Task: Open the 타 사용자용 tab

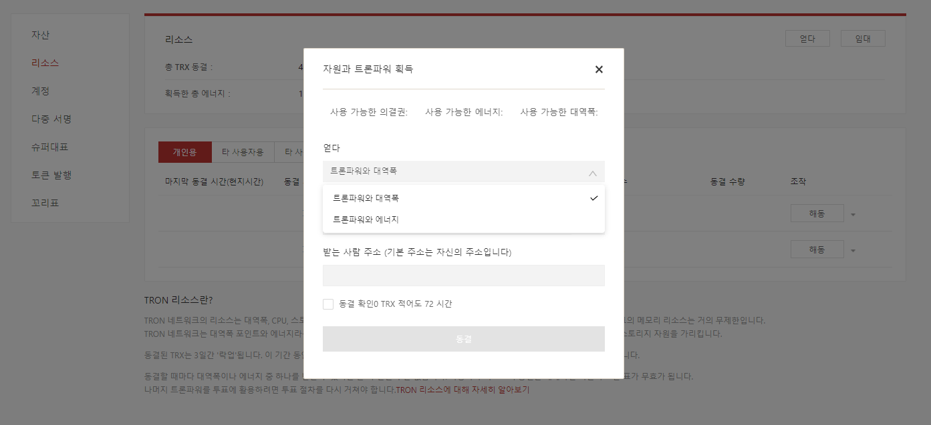Action: click(243, 152)
